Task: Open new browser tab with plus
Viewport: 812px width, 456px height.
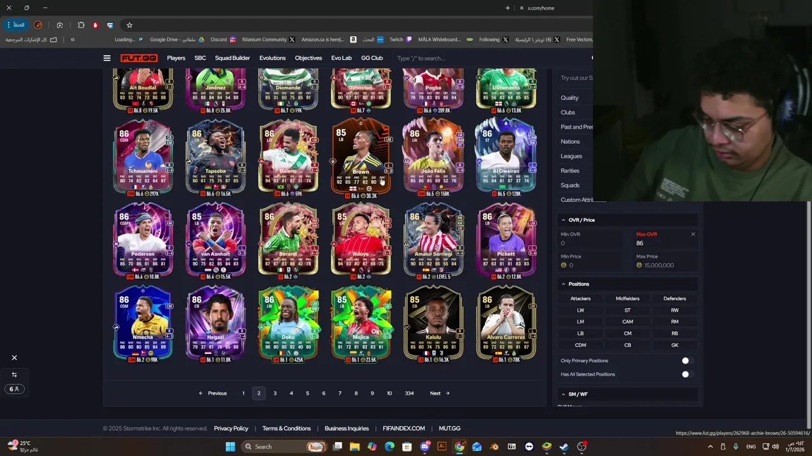Action: 507,8
